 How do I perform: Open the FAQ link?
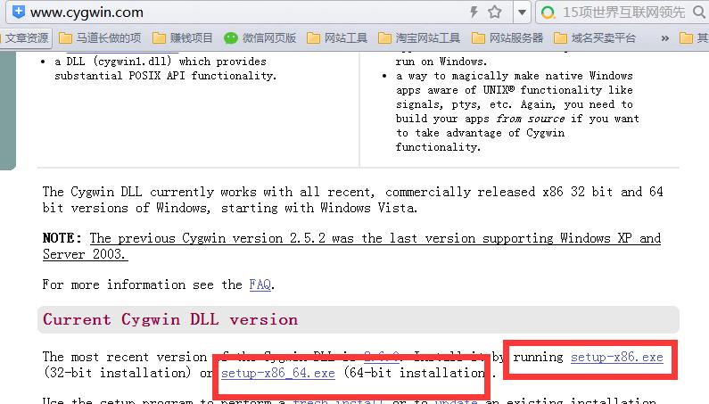pos(260,284)
